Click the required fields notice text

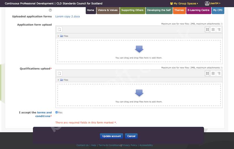coord(86,123)
